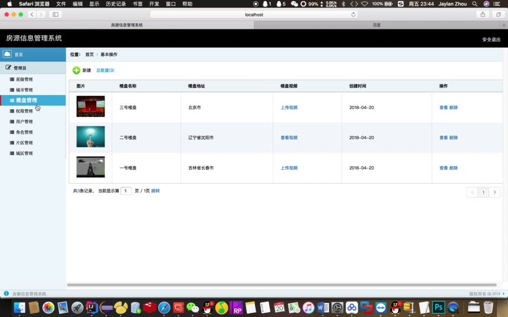Click the 首页 breadcrumb link
Viewport: 508px width, 317px height.
(89, 55)
